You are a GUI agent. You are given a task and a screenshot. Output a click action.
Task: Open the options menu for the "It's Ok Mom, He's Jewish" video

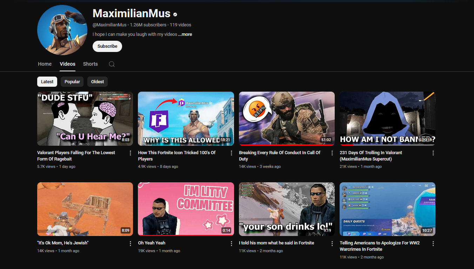(131, 243)
